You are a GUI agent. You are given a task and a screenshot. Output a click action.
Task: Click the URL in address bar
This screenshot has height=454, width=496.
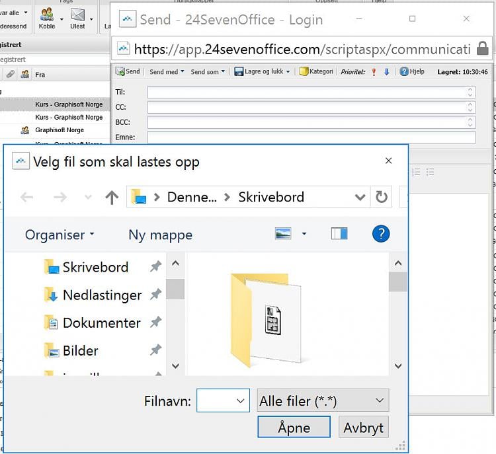click(x=302, y=50)
